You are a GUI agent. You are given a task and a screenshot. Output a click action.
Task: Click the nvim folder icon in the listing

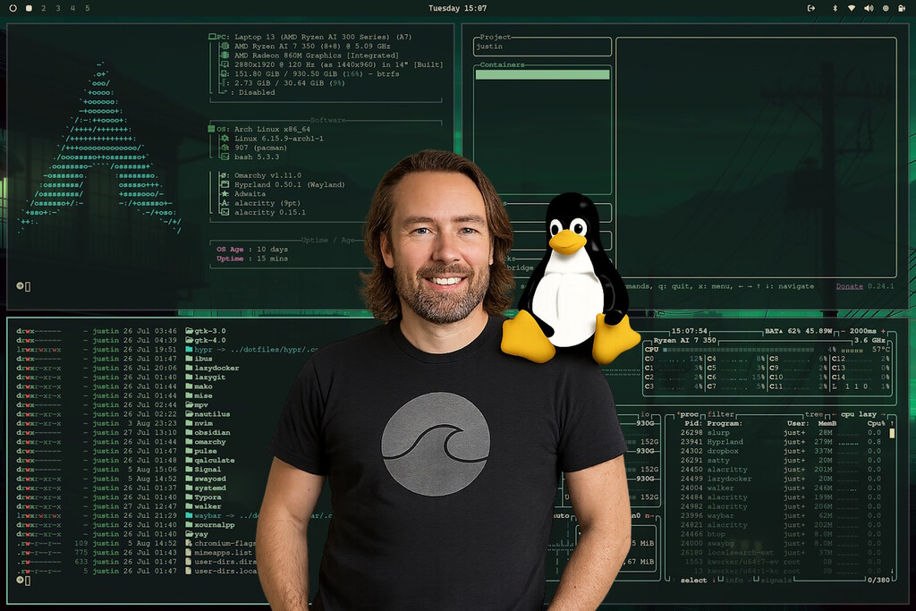coord(189,423)
